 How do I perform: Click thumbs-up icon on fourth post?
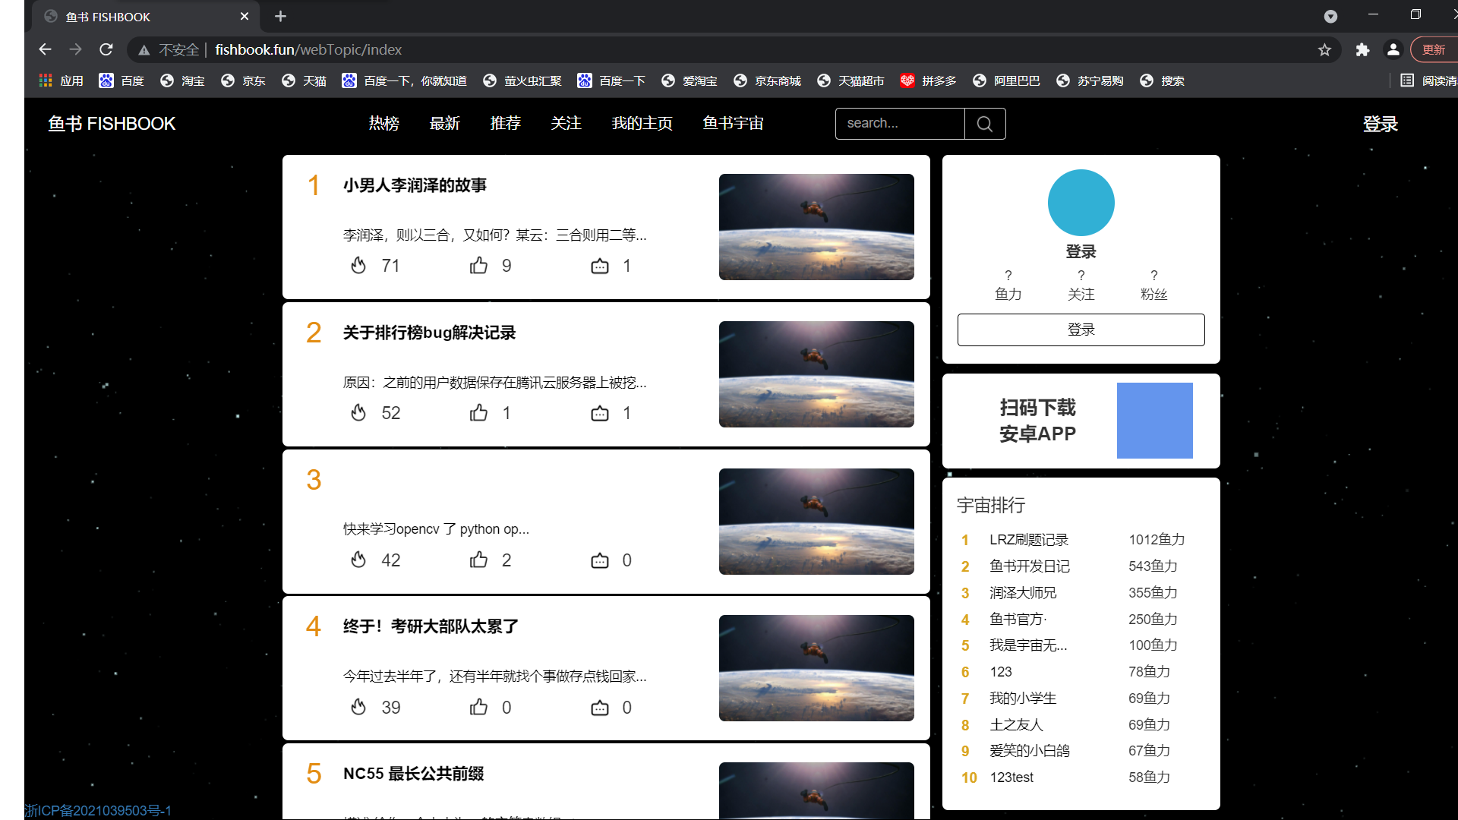pyautogui.click(x=478, y=708)
